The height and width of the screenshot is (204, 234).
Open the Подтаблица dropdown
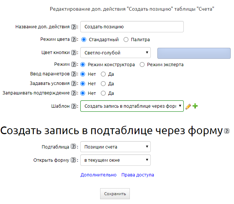pyautogui.click(x=115, y=147)
